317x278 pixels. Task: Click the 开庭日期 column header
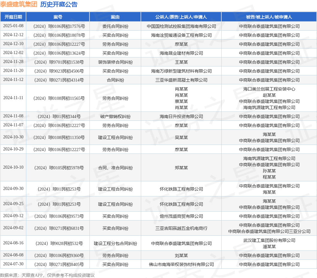tap(13, 17)
